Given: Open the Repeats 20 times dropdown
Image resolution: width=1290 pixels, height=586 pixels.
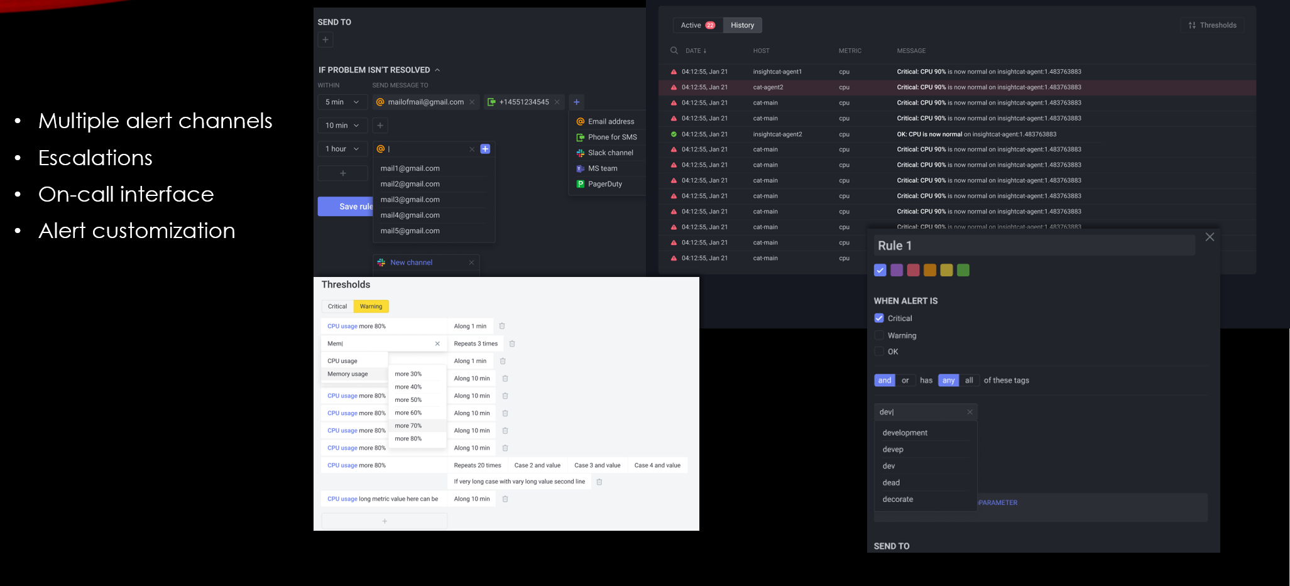Looking at the screenshot, I should (x=478, y=465).
